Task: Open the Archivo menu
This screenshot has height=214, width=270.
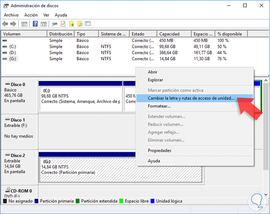Action: [11, 15]
